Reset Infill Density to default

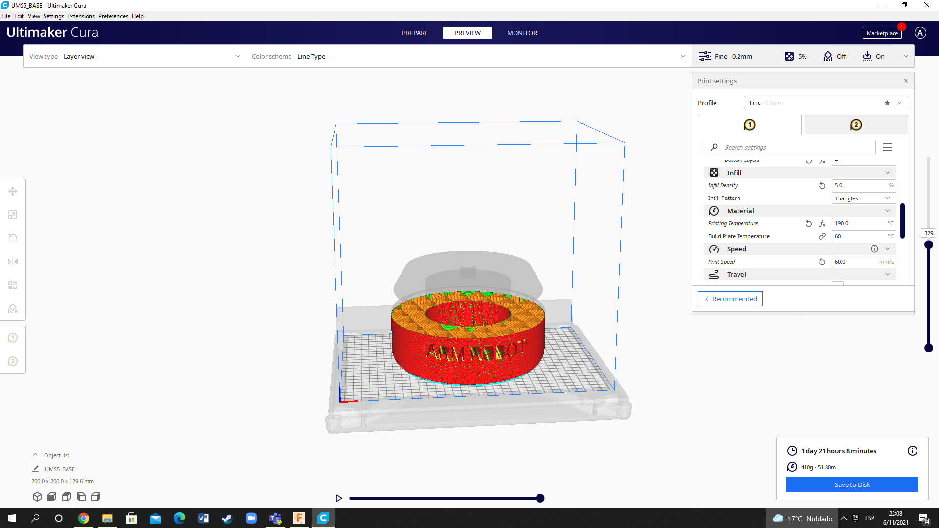822,185
